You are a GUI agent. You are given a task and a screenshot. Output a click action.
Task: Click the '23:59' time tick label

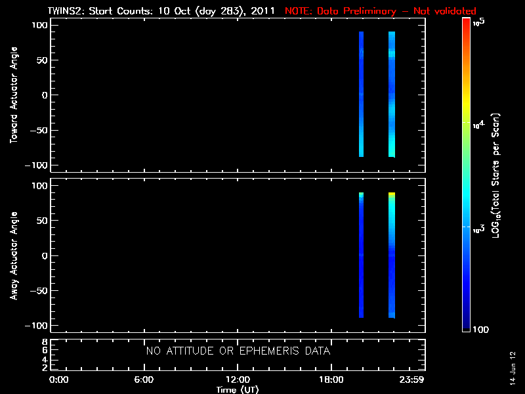point(411,380)
